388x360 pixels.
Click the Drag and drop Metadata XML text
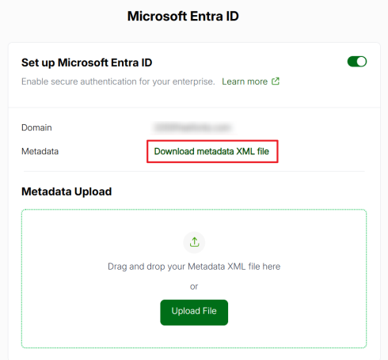coord(194,267)
